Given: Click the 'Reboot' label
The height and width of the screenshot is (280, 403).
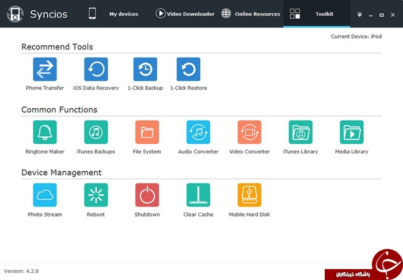Looking at the screenshot, I should pyautogui.click(x=96, y=214).
